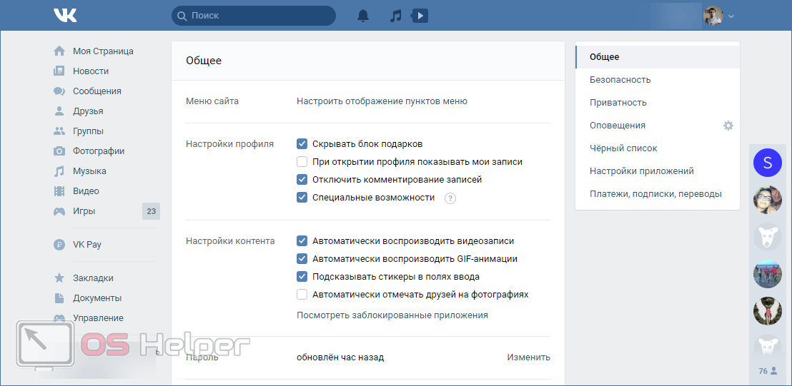Disable Автоматически воспроизводить GIF-анимации
Image resolution: width=792 pixels, height=386 pixels.
(x=302, y=259)
